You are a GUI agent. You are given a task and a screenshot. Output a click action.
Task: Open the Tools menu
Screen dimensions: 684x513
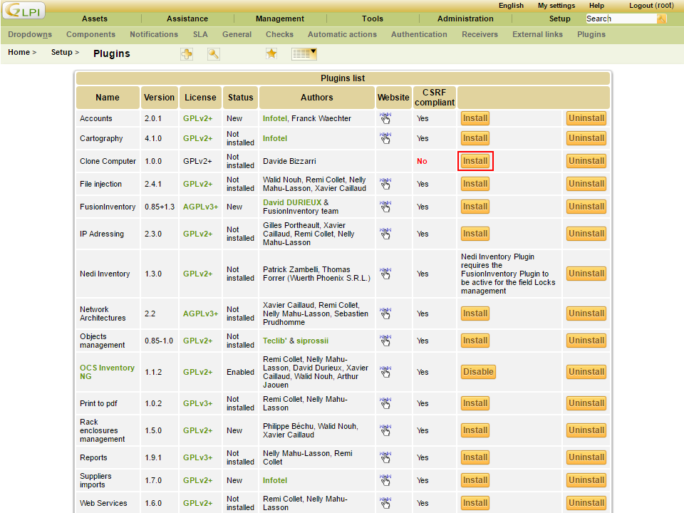click(x=373, y=19)
